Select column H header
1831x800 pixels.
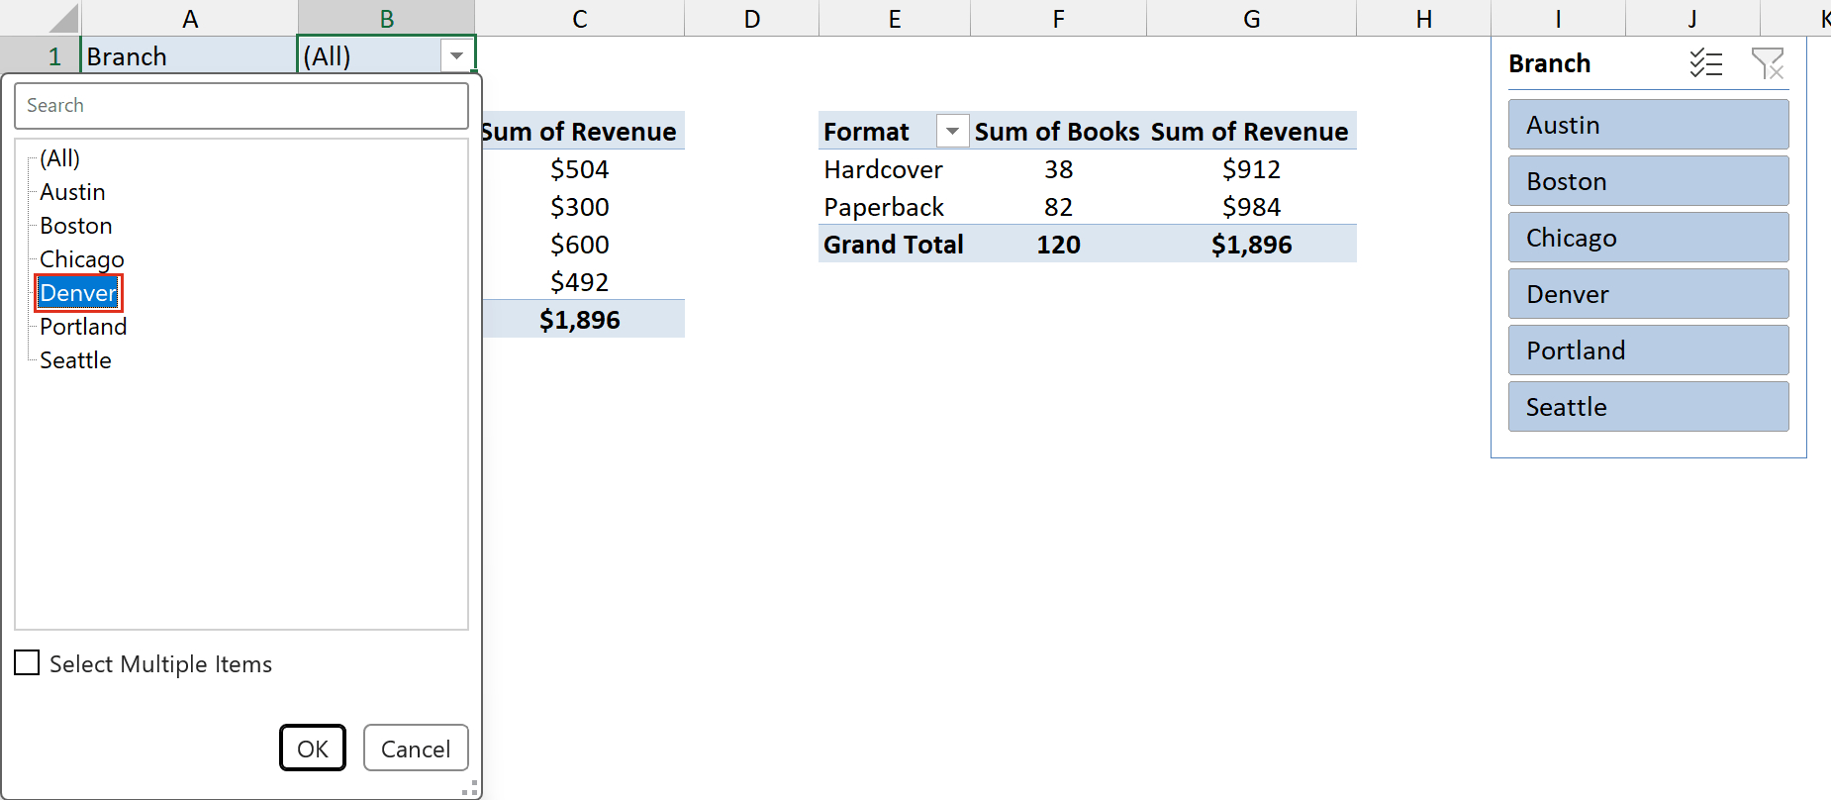(1424, 18)
